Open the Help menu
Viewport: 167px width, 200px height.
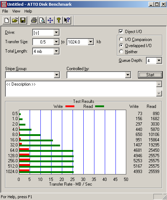[x=28, y=11]
